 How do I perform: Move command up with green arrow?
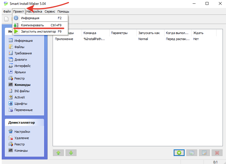click(58, 153)
